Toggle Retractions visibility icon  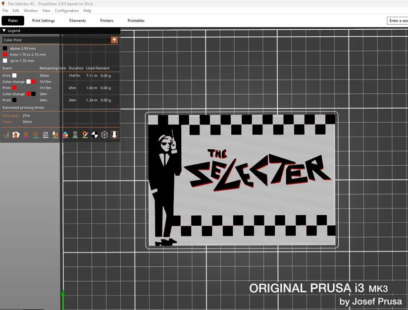tap(26, 135)
